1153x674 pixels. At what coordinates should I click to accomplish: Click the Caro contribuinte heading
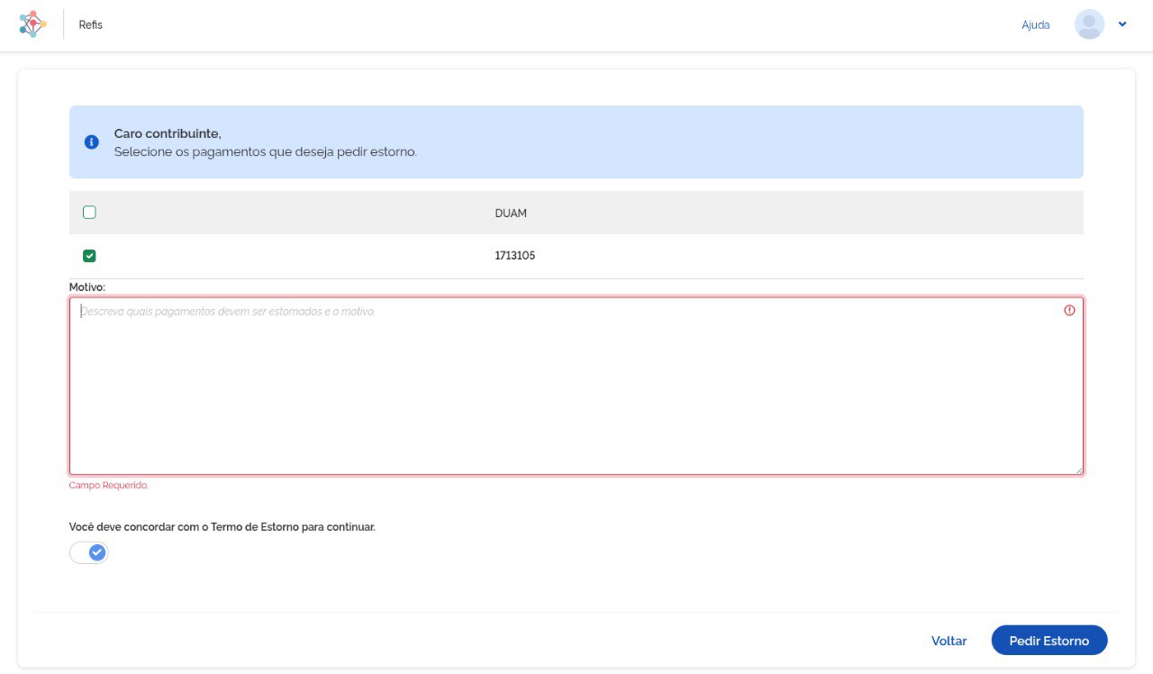pyautogui.click(x=168, y=133)
